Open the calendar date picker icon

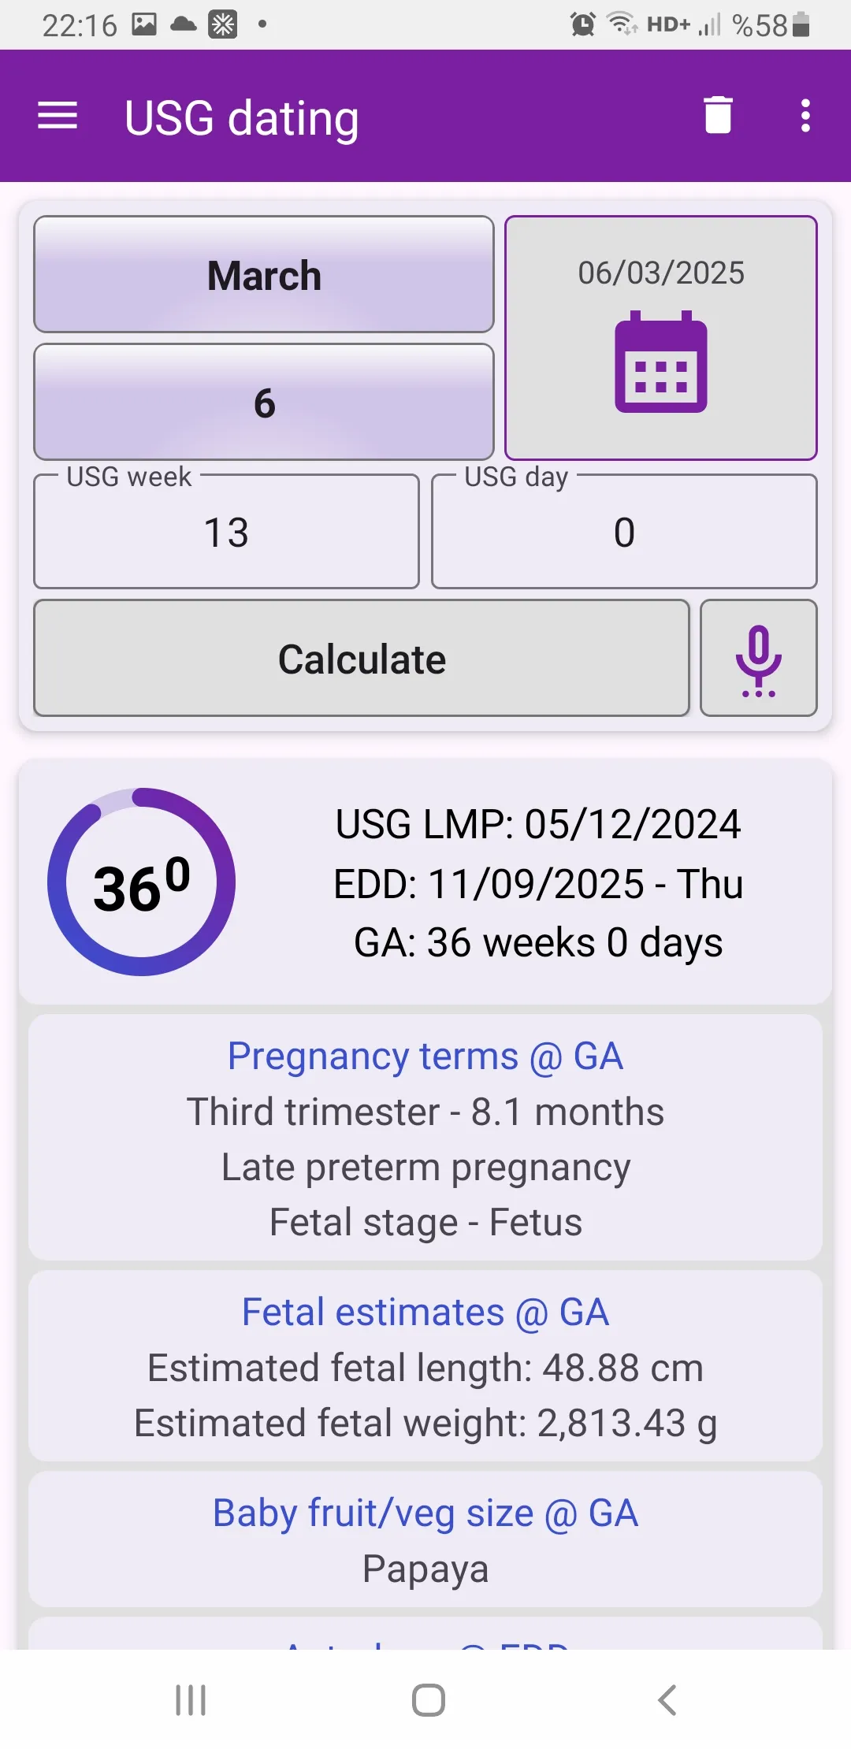(660, 363)
